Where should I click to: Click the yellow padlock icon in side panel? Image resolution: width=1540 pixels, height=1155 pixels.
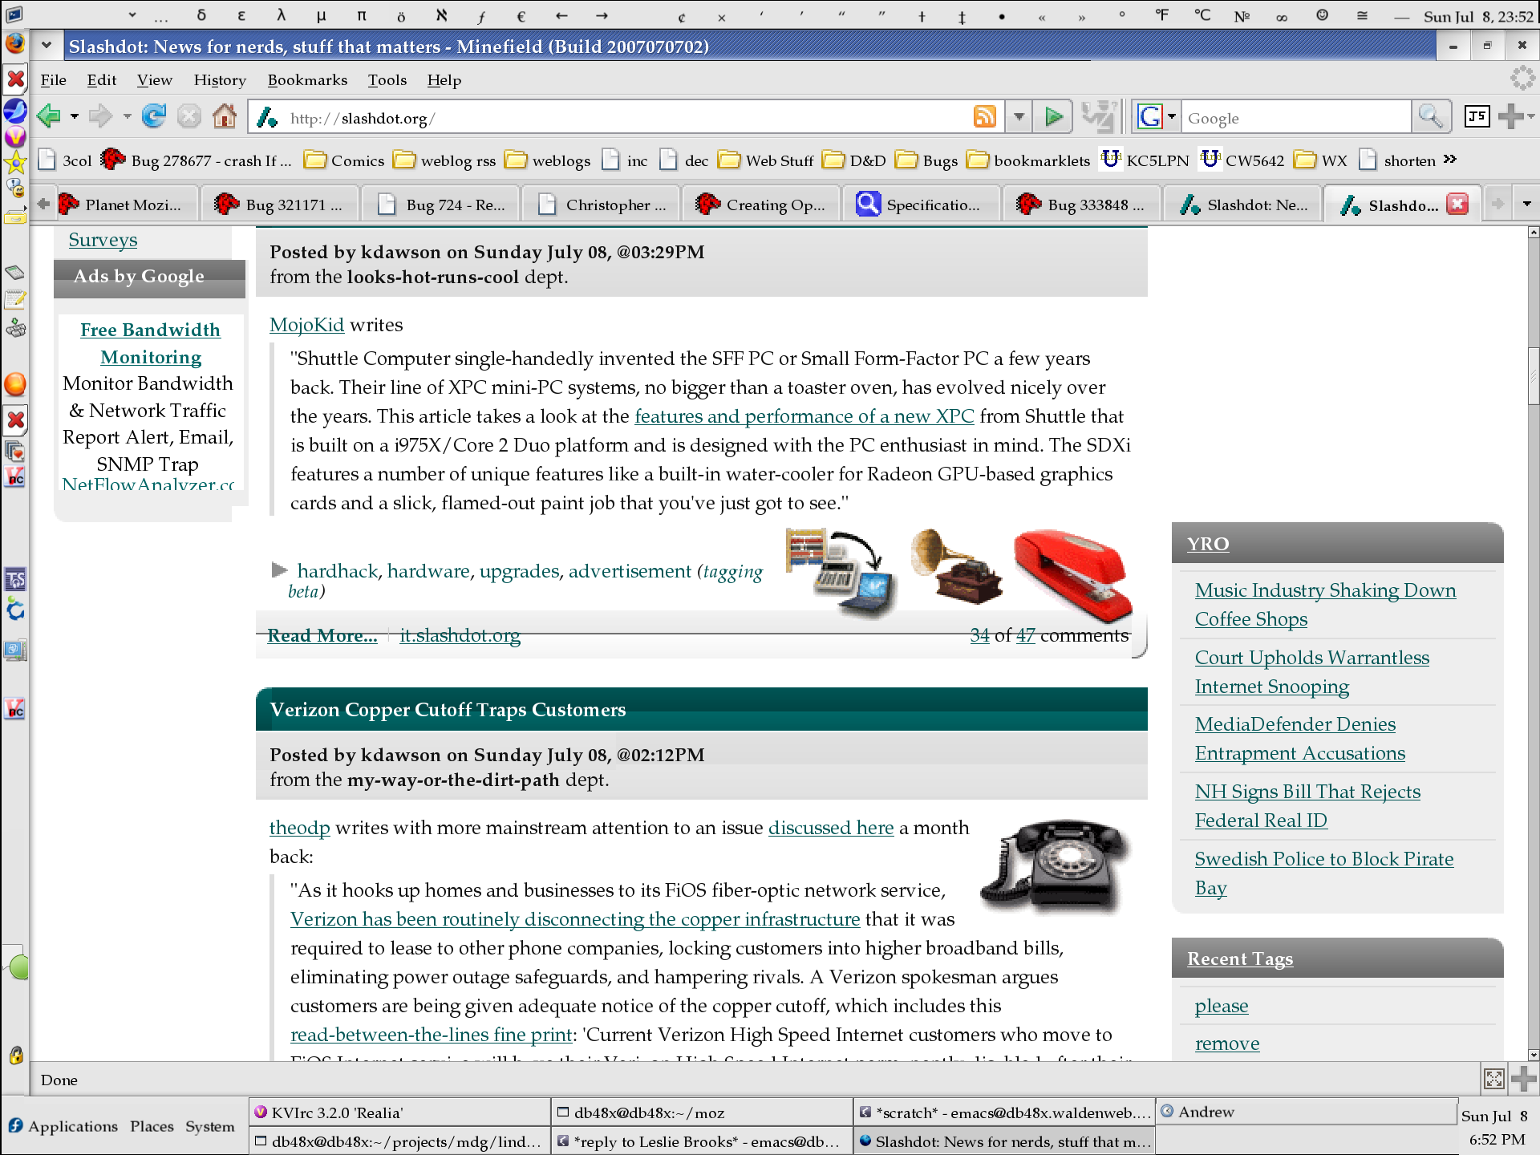pos(15,1056)
